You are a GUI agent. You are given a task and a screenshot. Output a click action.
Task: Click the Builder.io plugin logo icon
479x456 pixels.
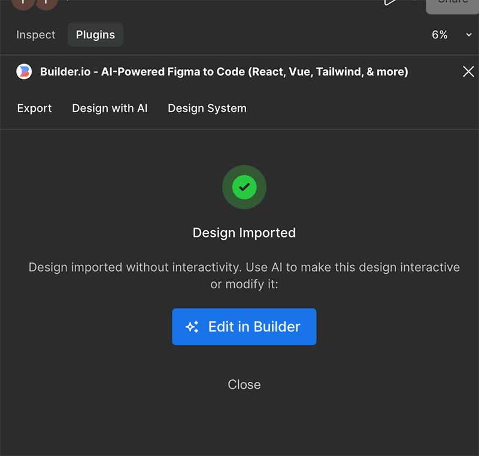tap(24, 71)
